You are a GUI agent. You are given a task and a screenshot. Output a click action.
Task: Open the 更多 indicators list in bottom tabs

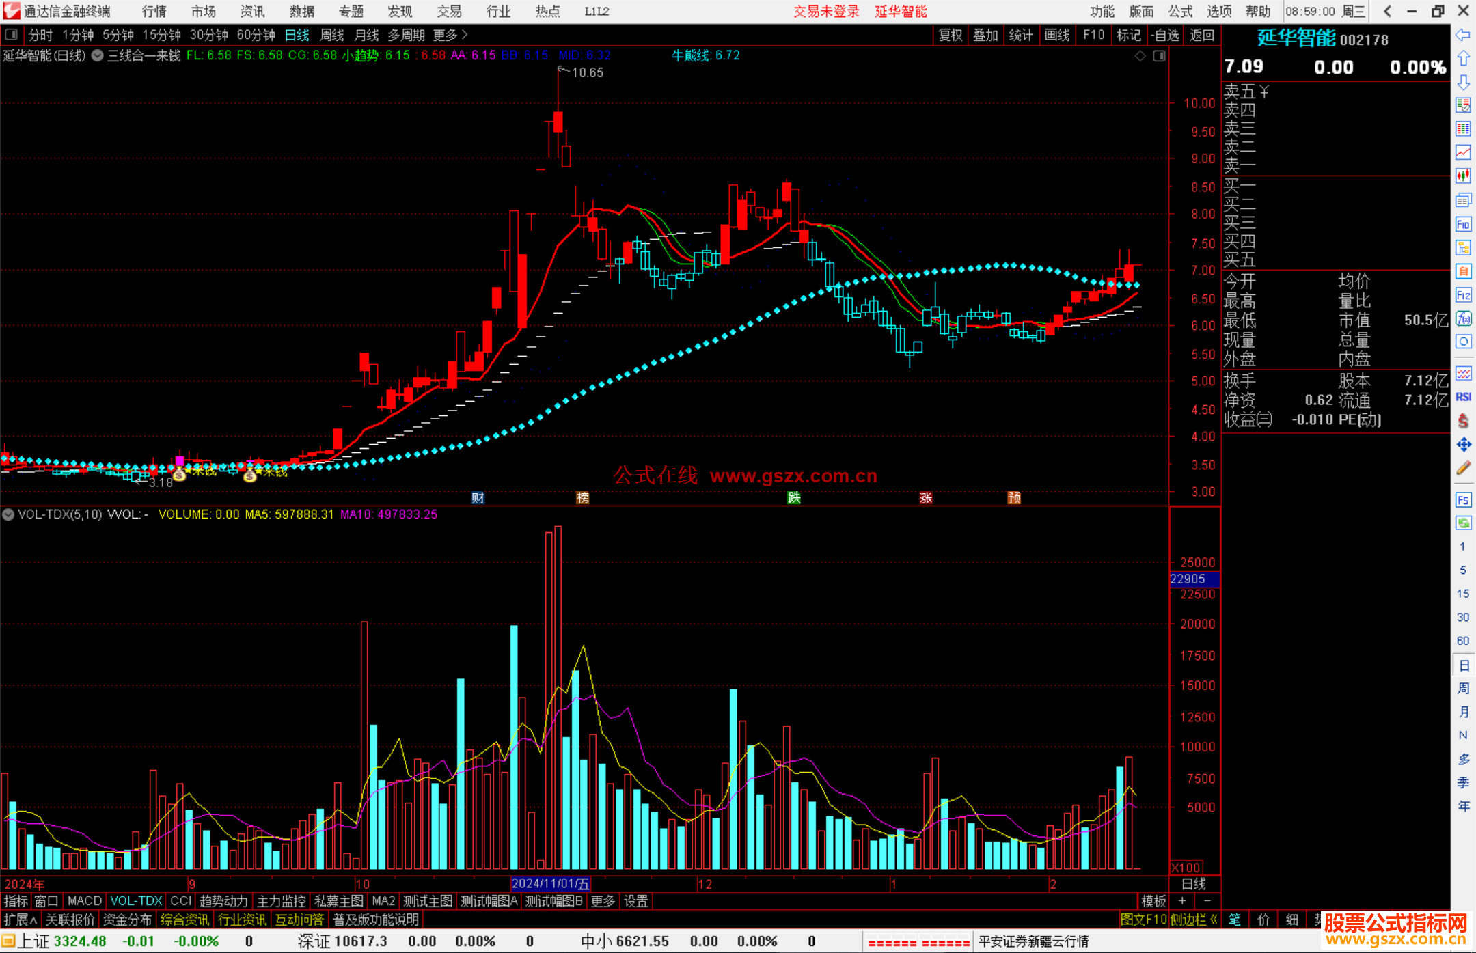pos(603,901)
